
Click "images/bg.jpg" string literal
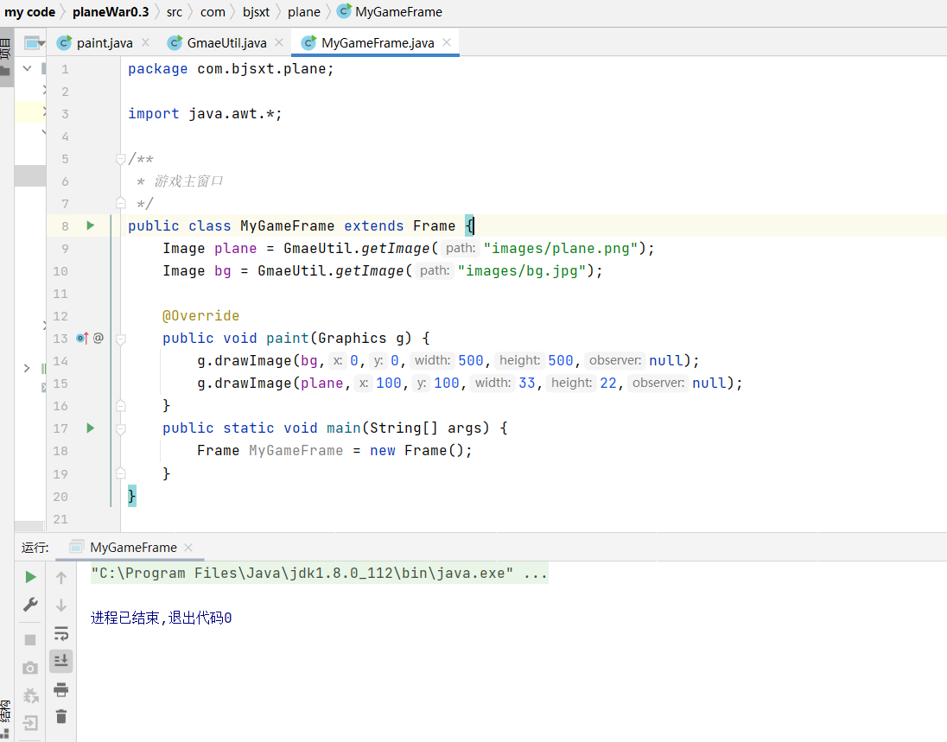coord(522,270)
